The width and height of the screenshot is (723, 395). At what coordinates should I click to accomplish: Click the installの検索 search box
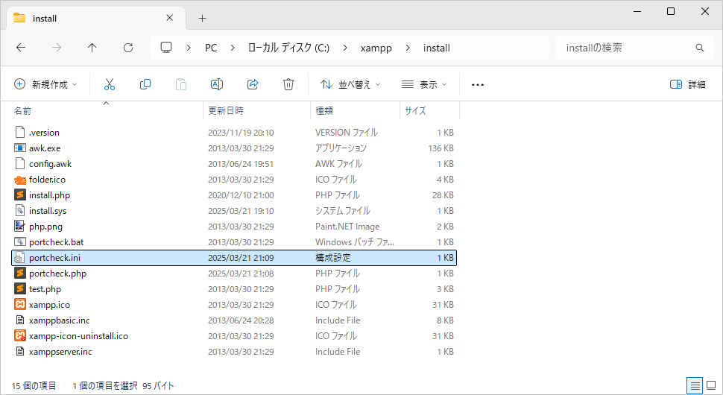pos(626,48)
